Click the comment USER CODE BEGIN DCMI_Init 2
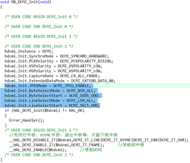The height and width of the screenshot is (163, 190). coord(41,130)
